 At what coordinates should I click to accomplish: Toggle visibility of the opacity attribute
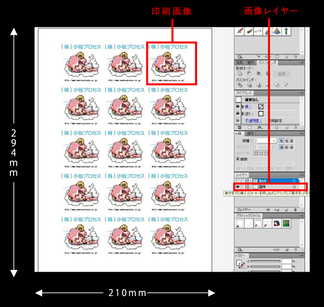[x=238, y=120]
